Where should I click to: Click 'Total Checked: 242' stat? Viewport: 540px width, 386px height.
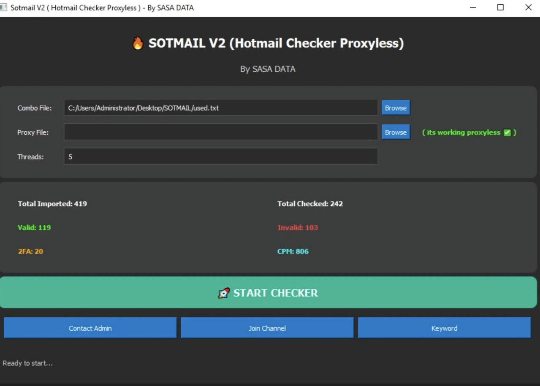310,204
